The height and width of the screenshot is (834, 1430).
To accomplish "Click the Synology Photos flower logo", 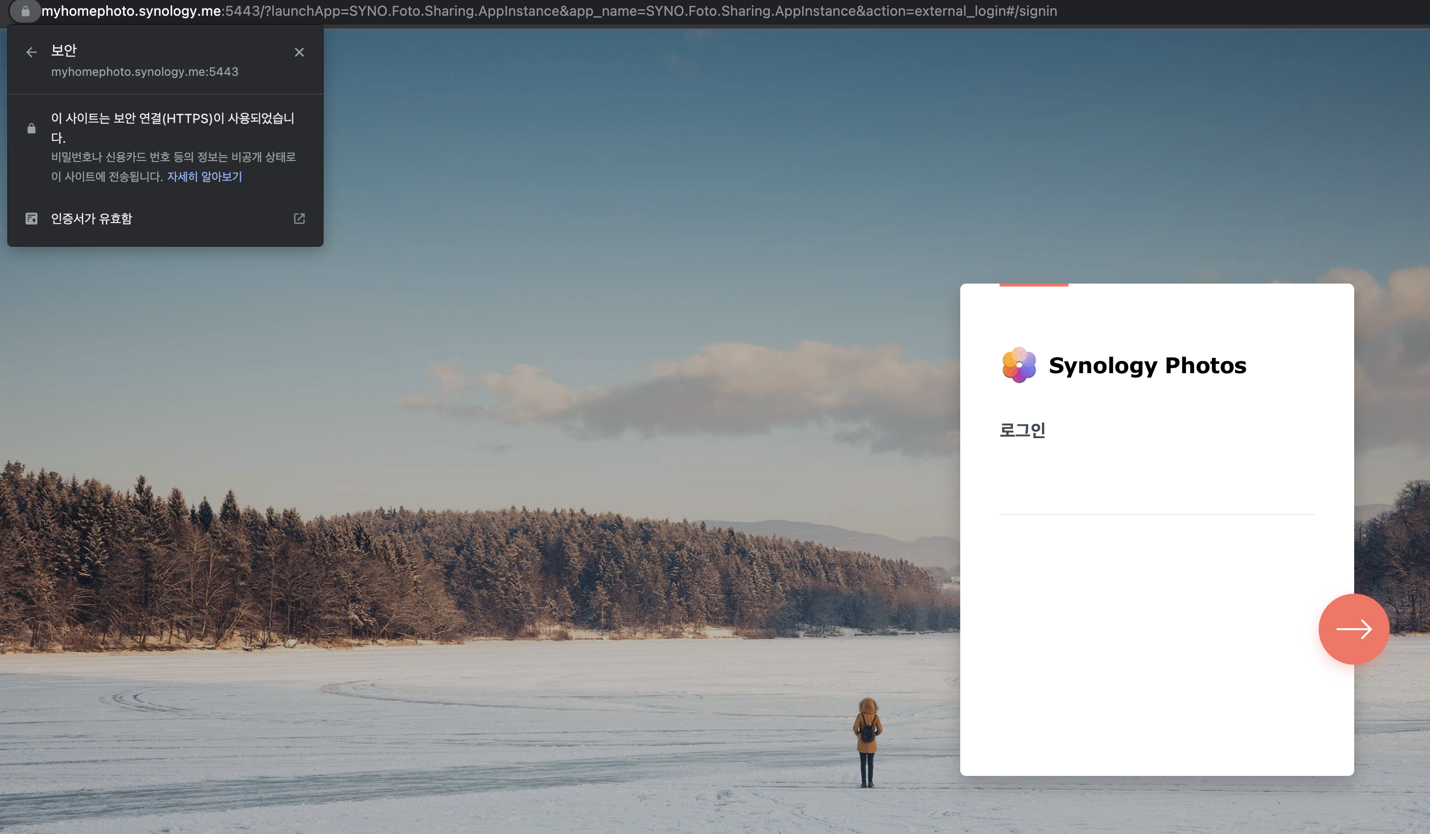I will pos(1019,365).
